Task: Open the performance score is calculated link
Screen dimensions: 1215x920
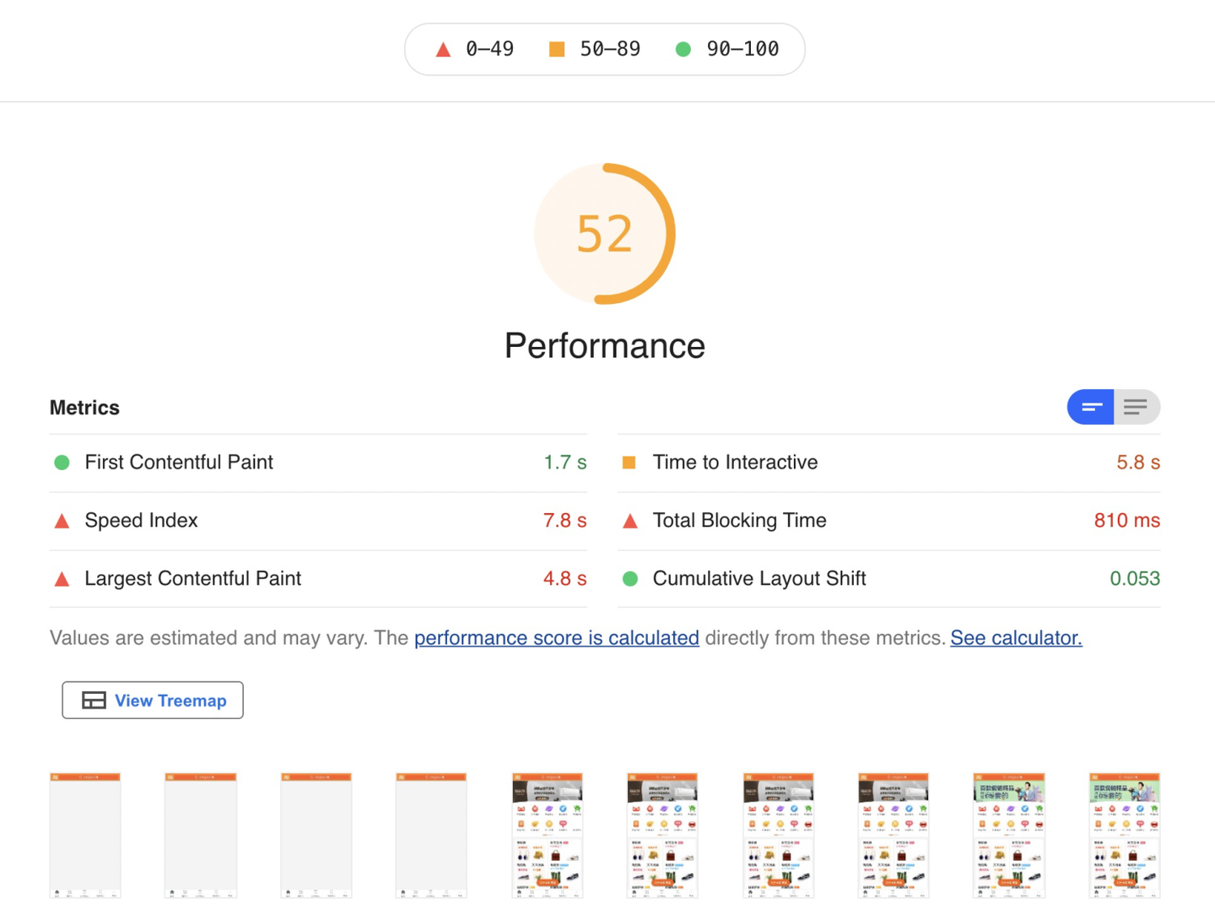Action: (556, 638)
